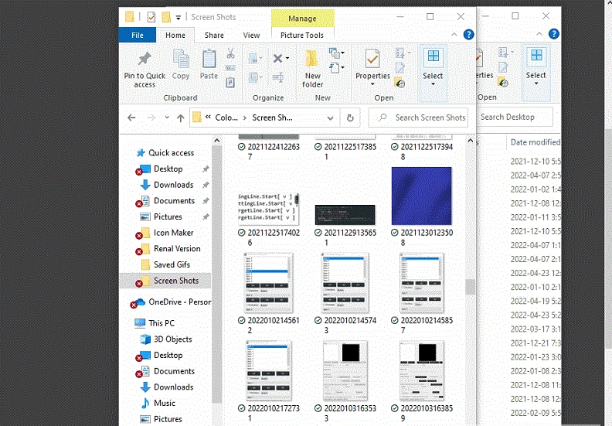Open the Recent locations dropdown

pyautogui.click(x=167, y=118)
